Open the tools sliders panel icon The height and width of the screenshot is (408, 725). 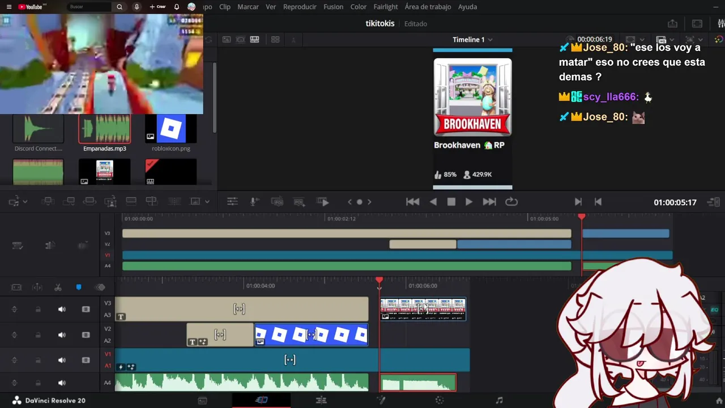(232, 201)
